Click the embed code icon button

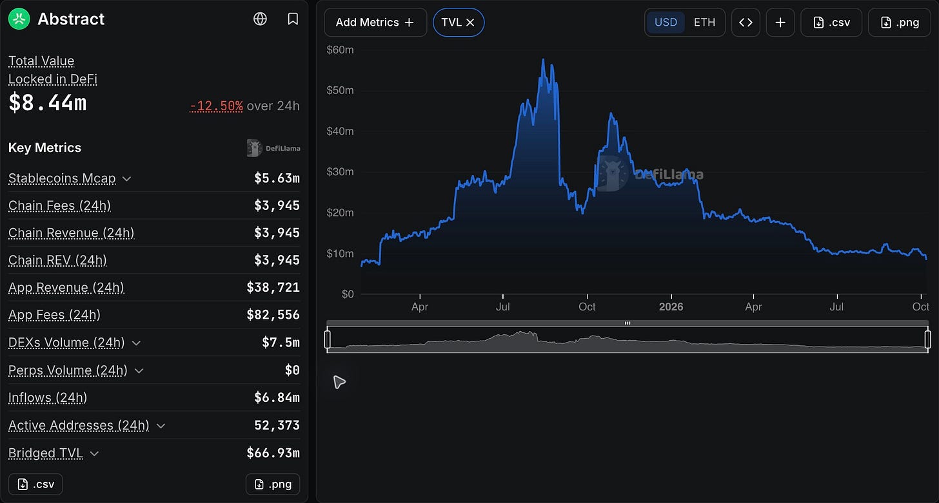[746, 23]
